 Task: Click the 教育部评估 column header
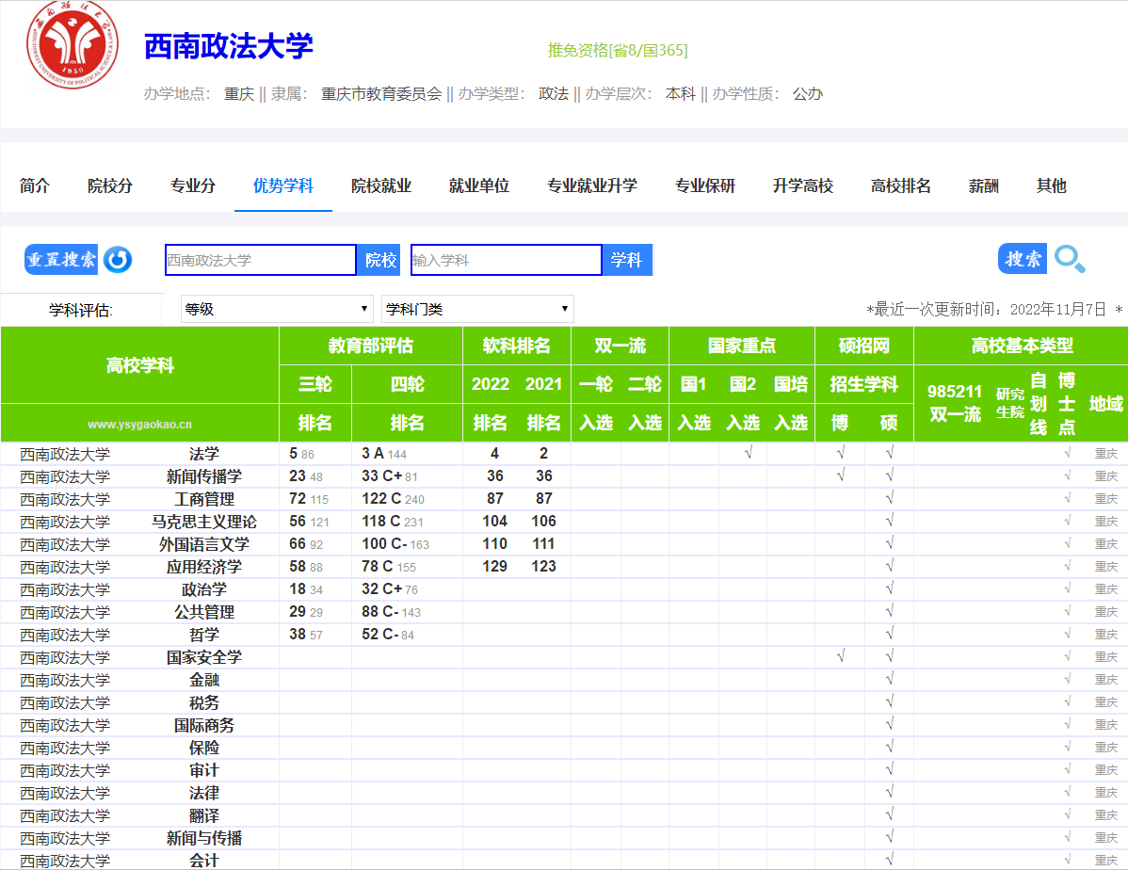(x=370, y=346)
